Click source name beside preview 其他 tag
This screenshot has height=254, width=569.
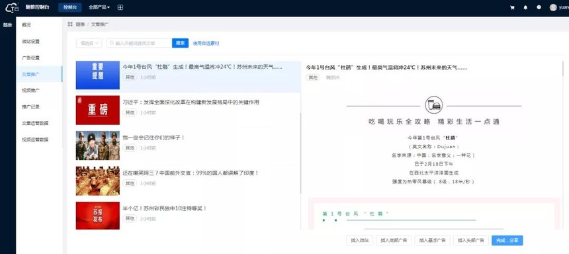point(333,77)
